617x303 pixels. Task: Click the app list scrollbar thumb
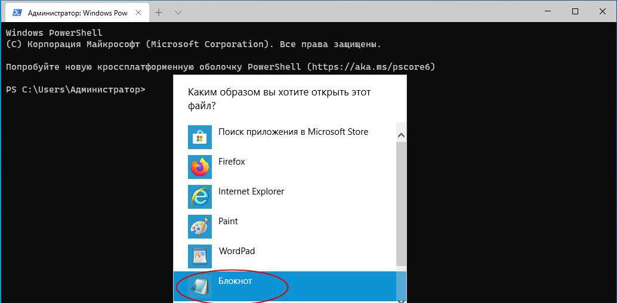click(x=401, y=203)
